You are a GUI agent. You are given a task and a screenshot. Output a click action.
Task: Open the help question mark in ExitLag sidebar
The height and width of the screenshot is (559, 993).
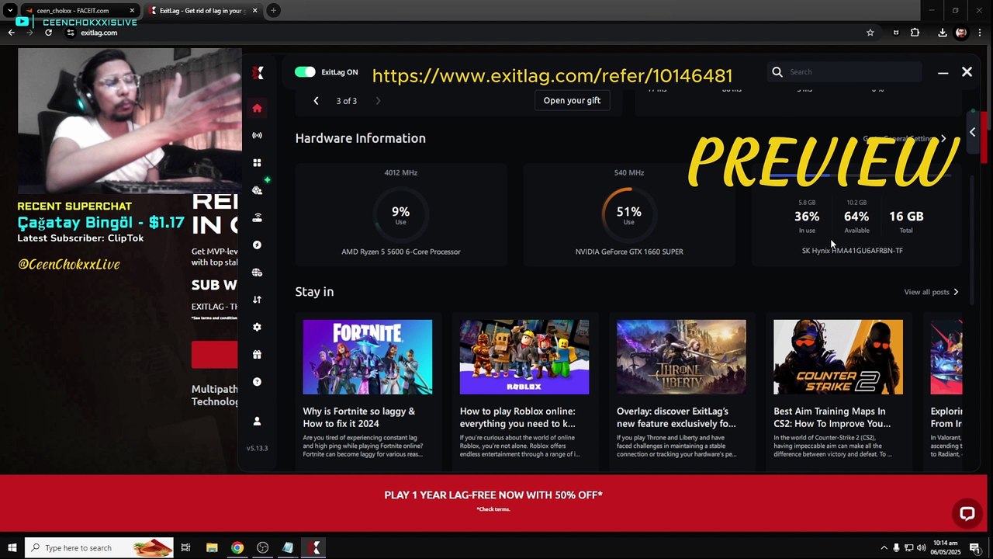(257, 382)
